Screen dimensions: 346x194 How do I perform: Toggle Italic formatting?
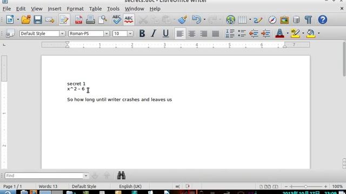(154, 33)
